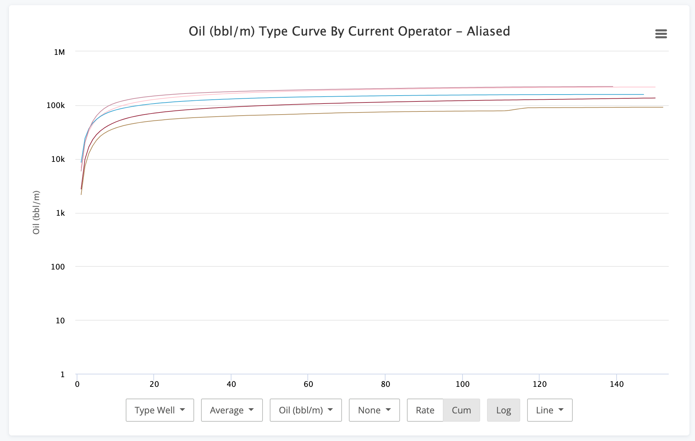The height and width of the screenshot is (441, 695).
Task: Switch to Rate mode
Action: (x=425, y=410)
